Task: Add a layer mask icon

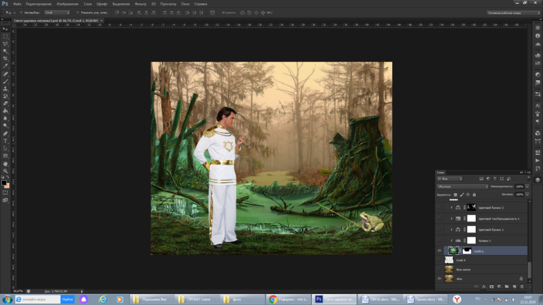Action: click(x=492, y=287)
